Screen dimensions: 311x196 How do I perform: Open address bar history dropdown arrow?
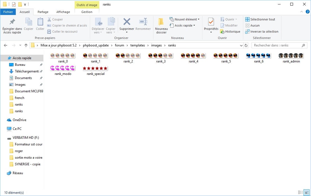(241, 45)
